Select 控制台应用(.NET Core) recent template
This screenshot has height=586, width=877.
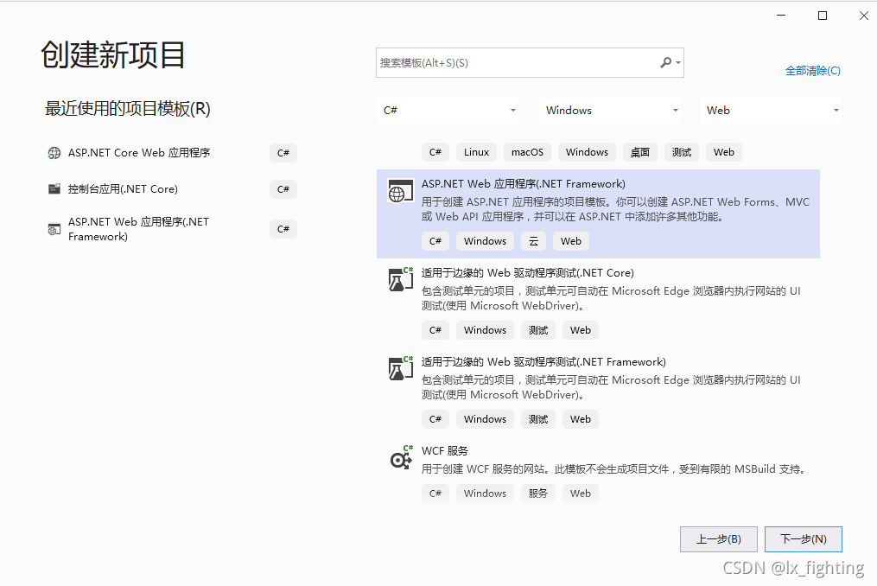pos(123,189)
